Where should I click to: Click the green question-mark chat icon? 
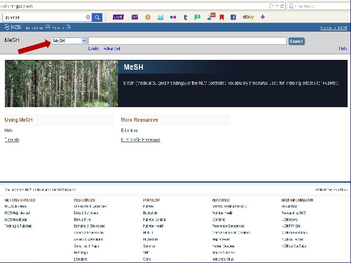[197, 17]
